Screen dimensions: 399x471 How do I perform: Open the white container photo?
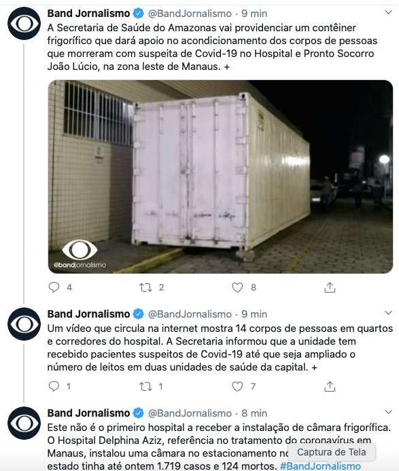pyautogui.click(x=220, y=176)
